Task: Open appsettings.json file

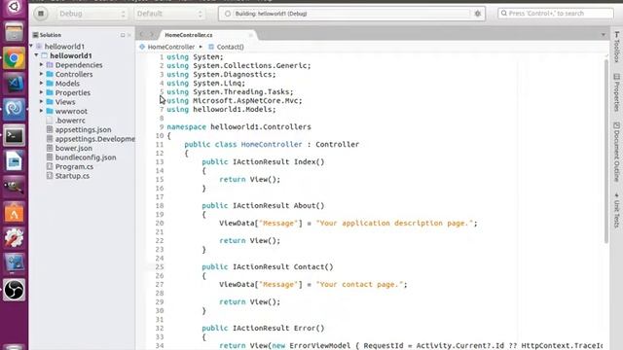Action: coord(83,129)
